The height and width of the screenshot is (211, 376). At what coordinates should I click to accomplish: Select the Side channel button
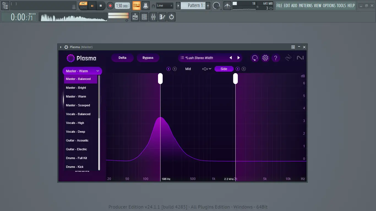pos(224,69)
